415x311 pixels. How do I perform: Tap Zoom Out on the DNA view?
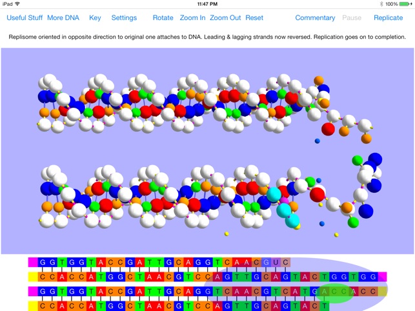225,17
